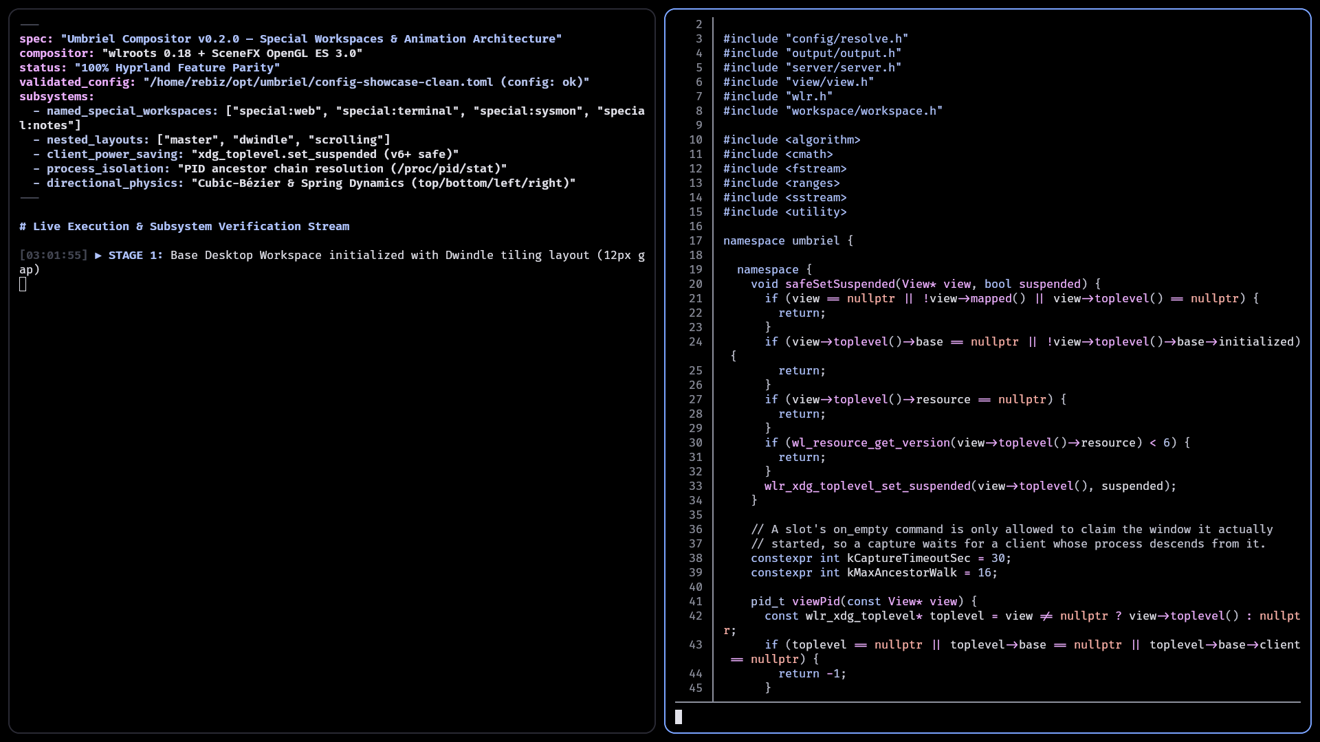Click the status "100% Hyprland Feature Parity" line
Viewport: 1320px width, 742px height.
click(149, 68)
